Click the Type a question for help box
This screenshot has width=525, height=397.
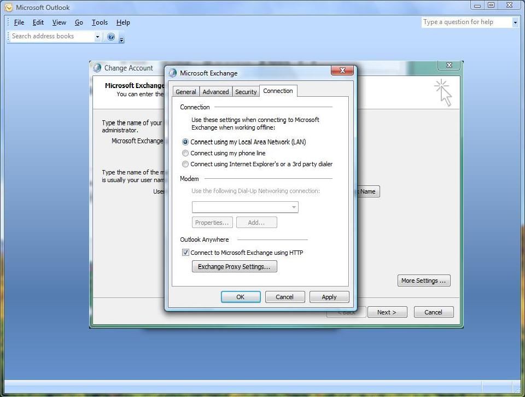click(466, 22)
